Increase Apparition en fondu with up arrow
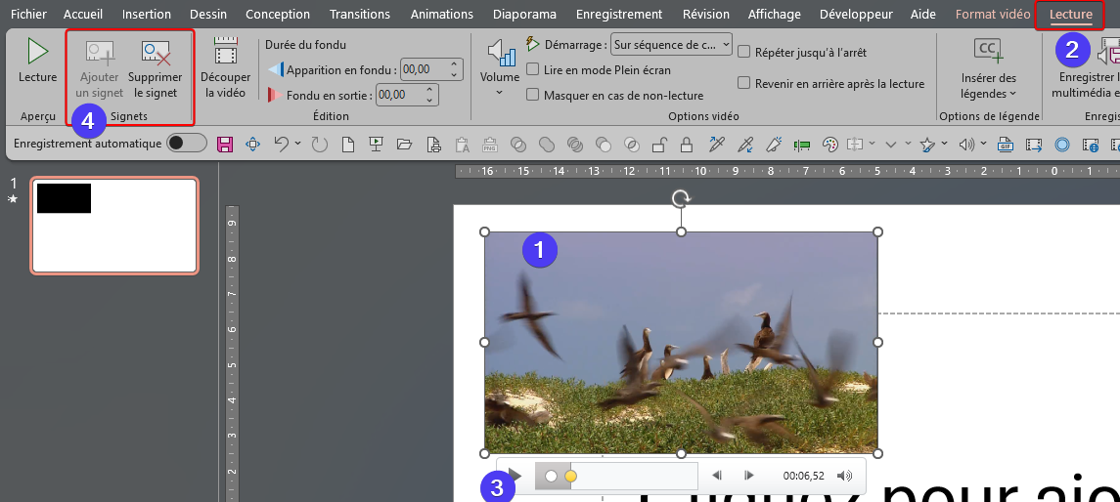The height and width of the screenshot is (502, 1120). [454, 64]
